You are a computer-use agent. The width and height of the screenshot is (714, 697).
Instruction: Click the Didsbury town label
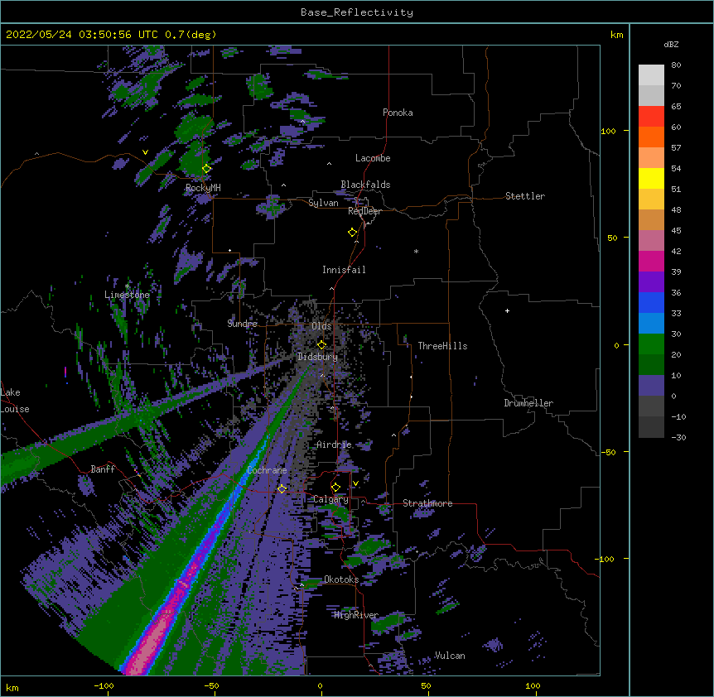[318, 357]
